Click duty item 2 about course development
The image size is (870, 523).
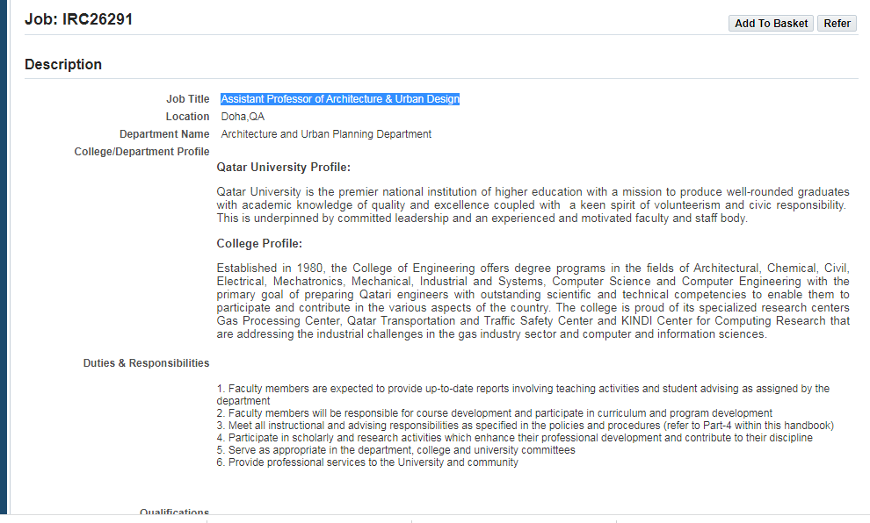pos(494,413)
